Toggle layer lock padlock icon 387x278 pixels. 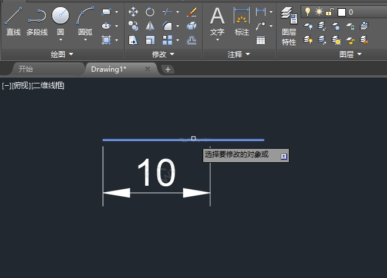[x=330, y=12]
